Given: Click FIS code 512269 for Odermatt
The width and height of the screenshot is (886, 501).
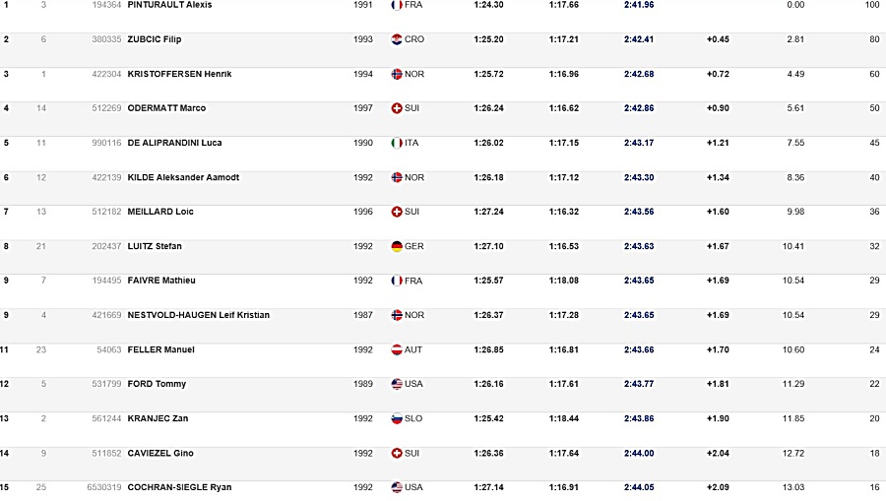Looking at the screenshot, I should pyautogui.click(x=106, y=108).
